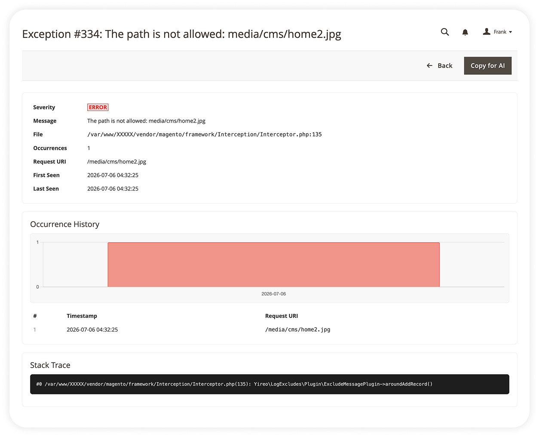Open search with the magnifier icon
539x437 pixels.
coord(445,32)
